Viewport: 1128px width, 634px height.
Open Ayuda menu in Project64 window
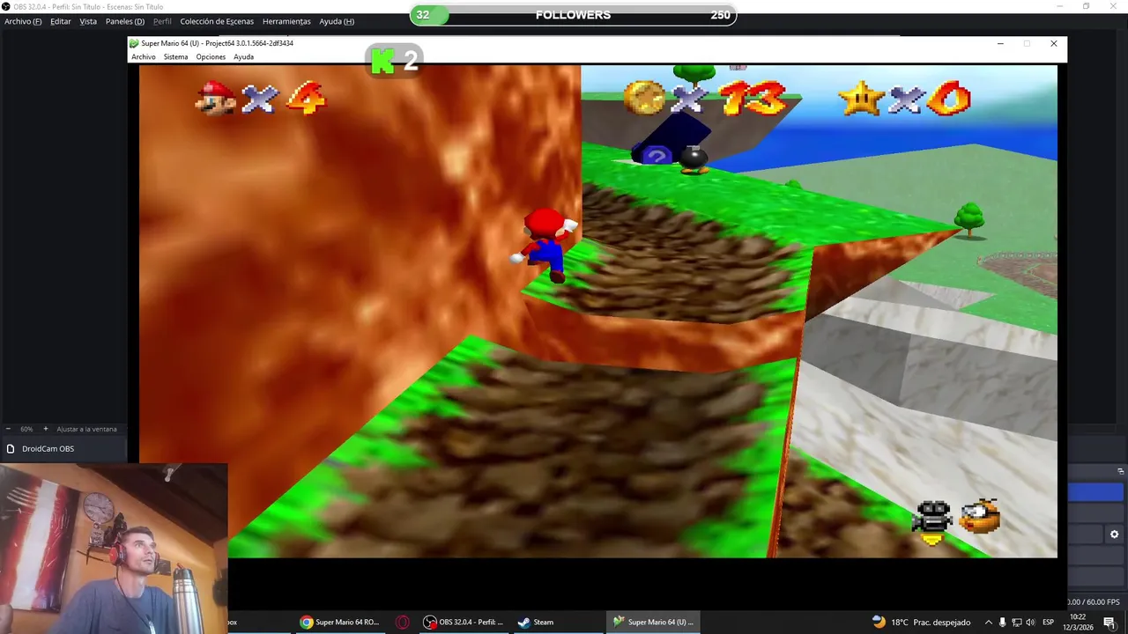(x=243, y=56)
